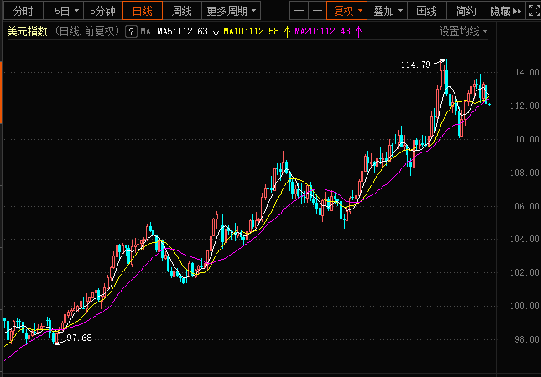The width and height of the screenshot is (541, 377).
Task: Click the MA5 down arrow indicator
Action: pos(216,31)
